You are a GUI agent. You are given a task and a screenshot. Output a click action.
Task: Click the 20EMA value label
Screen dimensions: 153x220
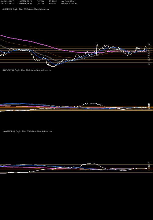[x=7, y=1]
